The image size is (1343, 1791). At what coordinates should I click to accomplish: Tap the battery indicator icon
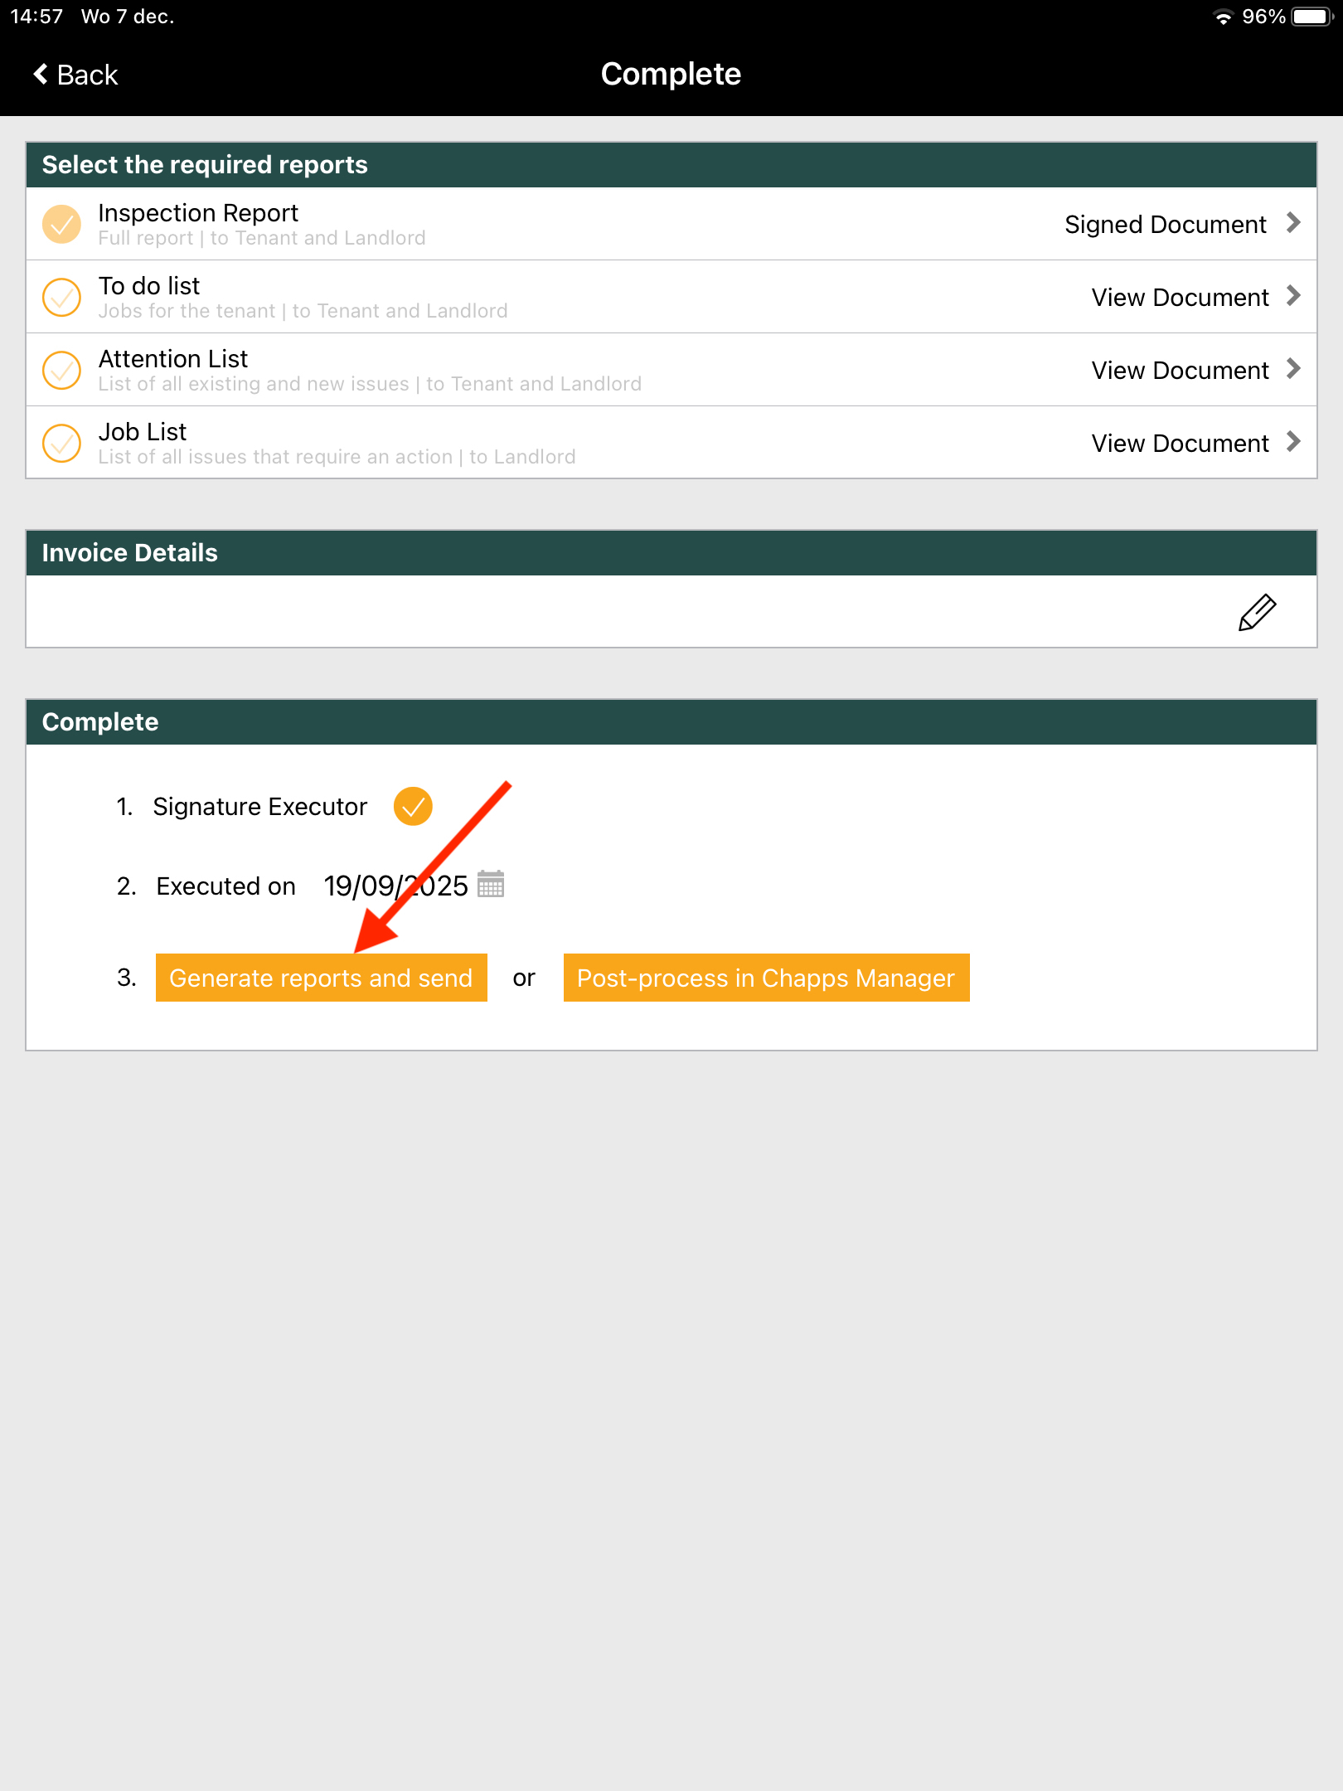tap(1311, 17)
